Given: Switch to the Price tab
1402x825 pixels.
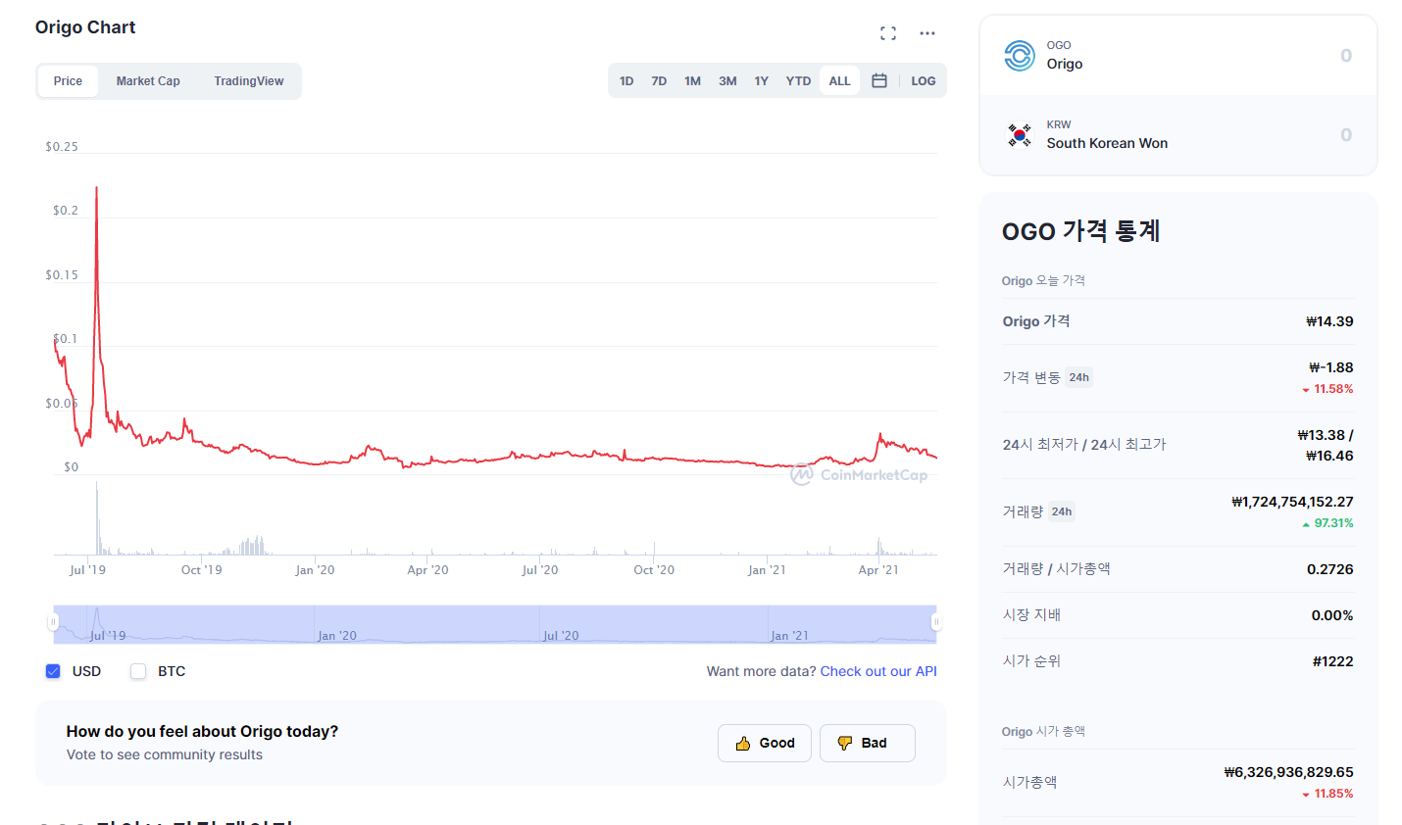Looking at the screenshot, I should (68, 81).
